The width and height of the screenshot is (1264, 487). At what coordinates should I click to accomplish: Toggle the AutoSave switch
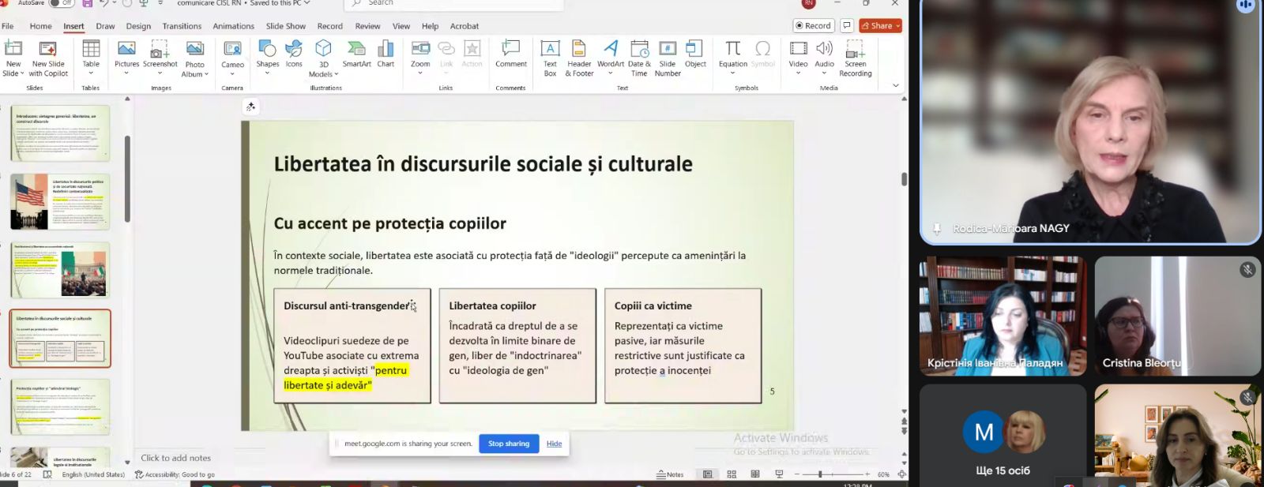click(61, 3)
